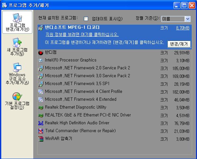Select Total Commander (Remove or Repair) entry
The image size is (197, 159).
tap(114, 131)
